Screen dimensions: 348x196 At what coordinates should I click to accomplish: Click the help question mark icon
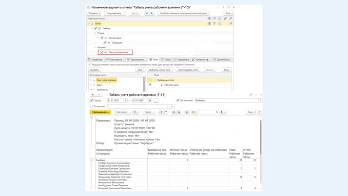click(x=260, y=112)
